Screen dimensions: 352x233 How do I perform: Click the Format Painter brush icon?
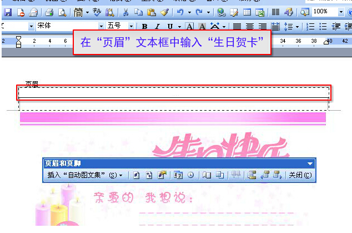pos(164,12)
